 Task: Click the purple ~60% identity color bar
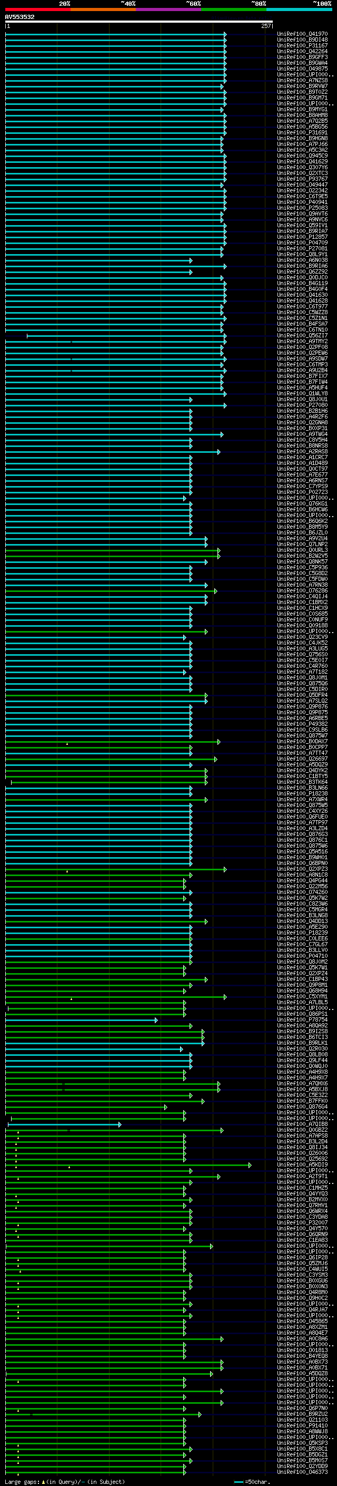tap(169, 9)
